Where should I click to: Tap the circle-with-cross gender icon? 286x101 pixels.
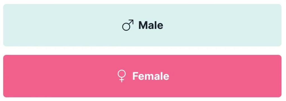coord(122,76)
